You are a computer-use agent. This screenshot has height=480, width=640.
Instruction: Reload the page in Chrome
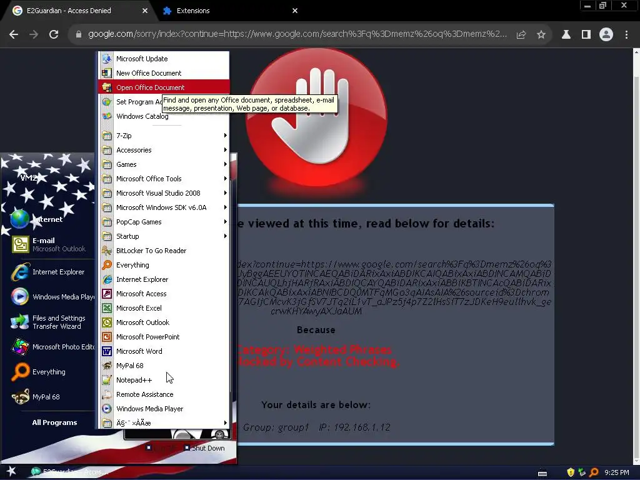[54, 35]
